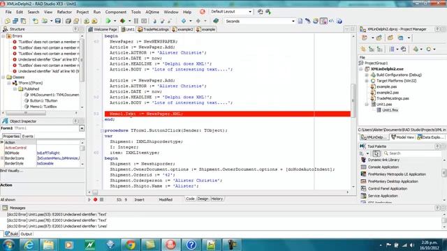Switch to the Welcome Page tab

[x=103, y=29]
